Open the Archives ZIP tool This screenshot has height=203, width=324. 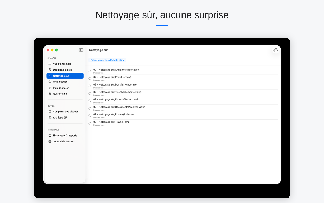coord(65,117)
